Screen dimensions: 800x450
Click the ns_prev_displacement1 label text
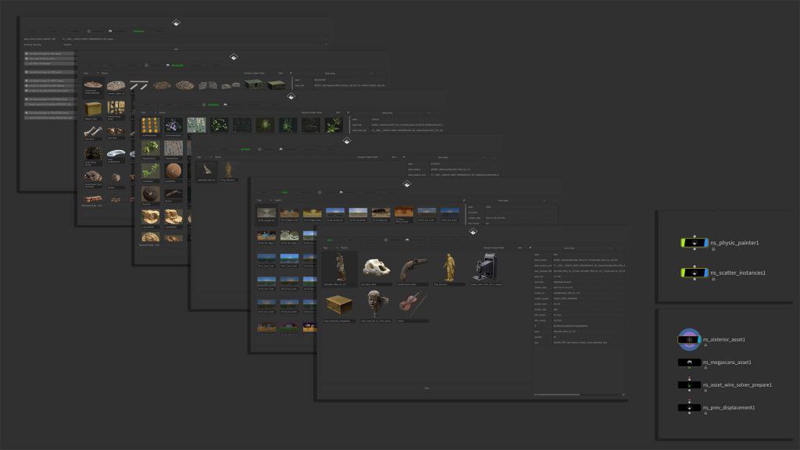[729, 408]
